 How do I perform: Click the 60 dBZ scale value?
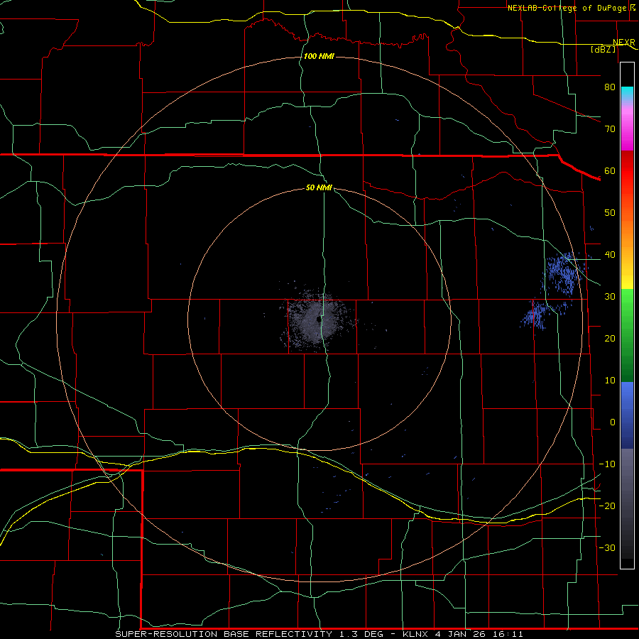click(610, 170)
